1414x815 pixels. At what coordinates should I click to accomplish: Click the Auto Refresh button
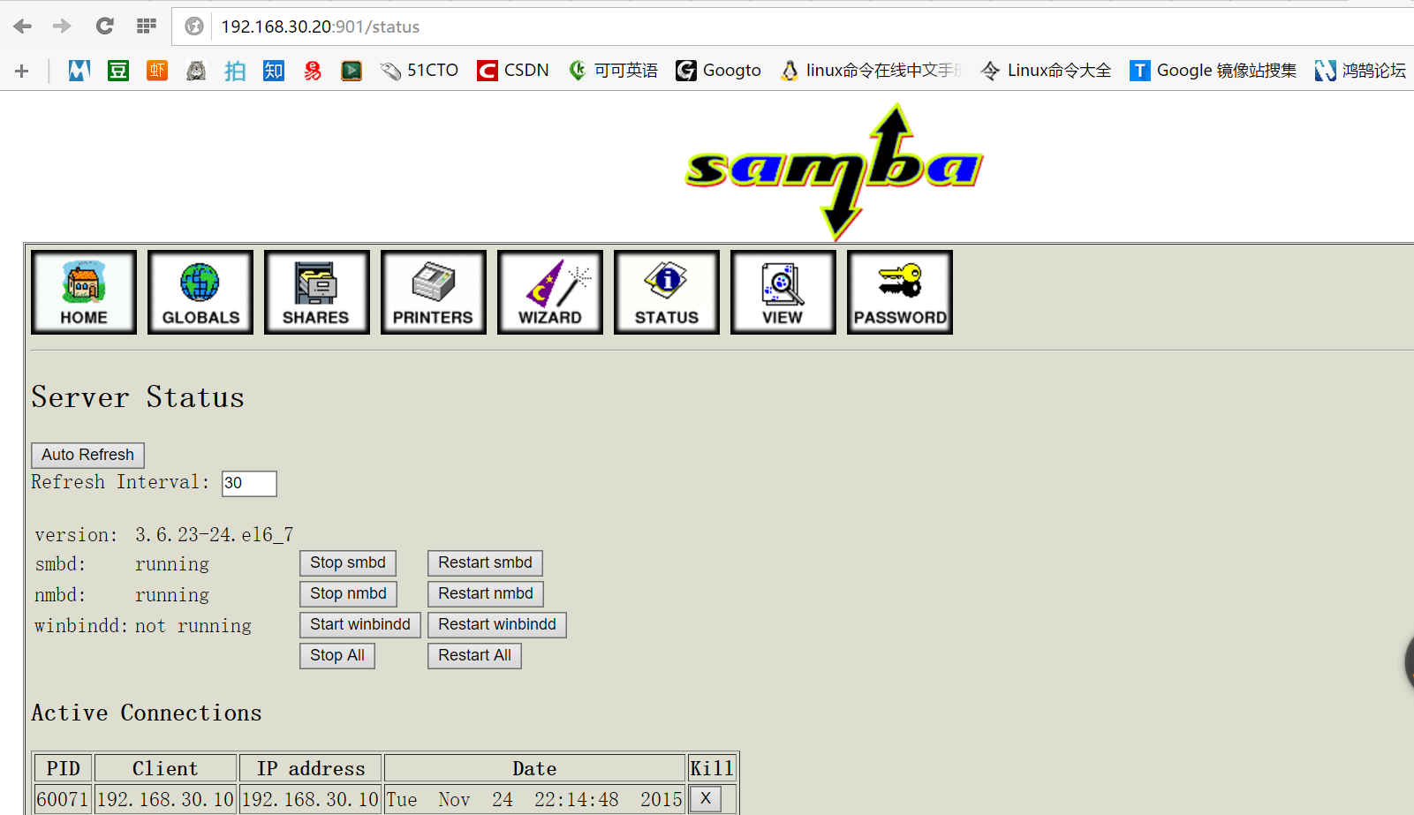(x=87, y=455)
